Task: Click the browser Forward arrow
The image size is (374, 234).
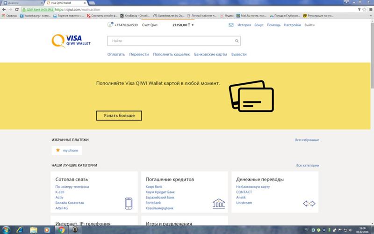Action: (x=10, y=9)
